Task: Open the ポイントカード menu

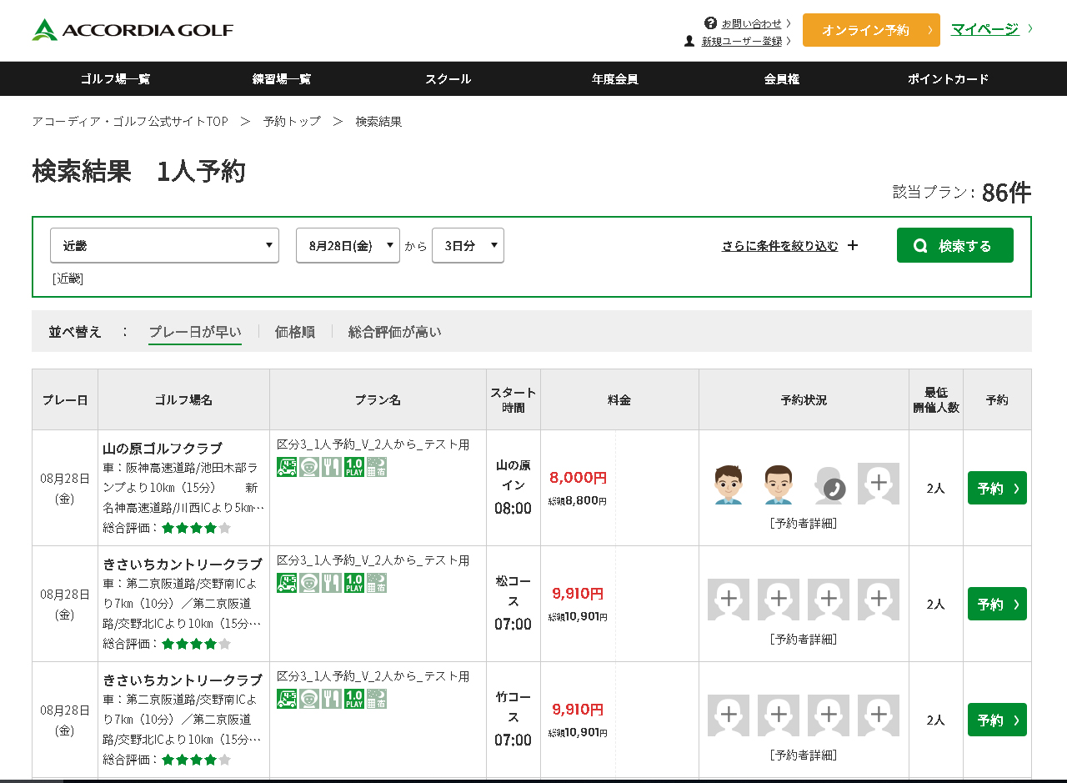Action: 949,79
